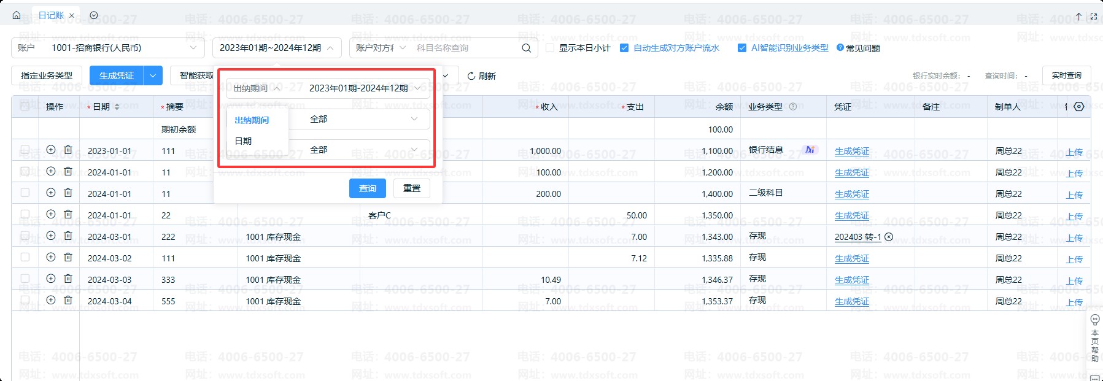Open column settings gear in table header
Image resolution: width=1103 pixels, height=381 pixels.
coord(1078,107)
